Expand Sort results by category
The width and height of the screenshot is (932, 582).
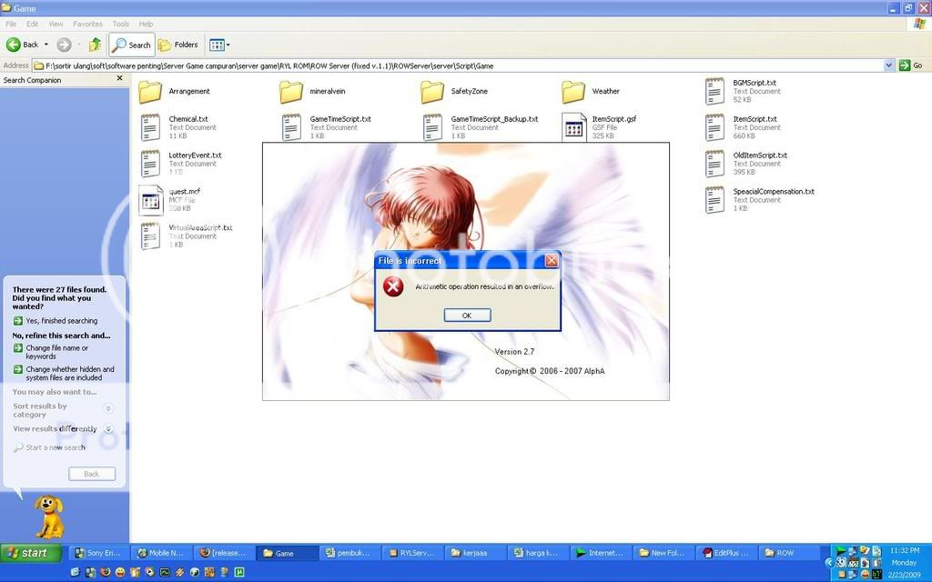108,409
